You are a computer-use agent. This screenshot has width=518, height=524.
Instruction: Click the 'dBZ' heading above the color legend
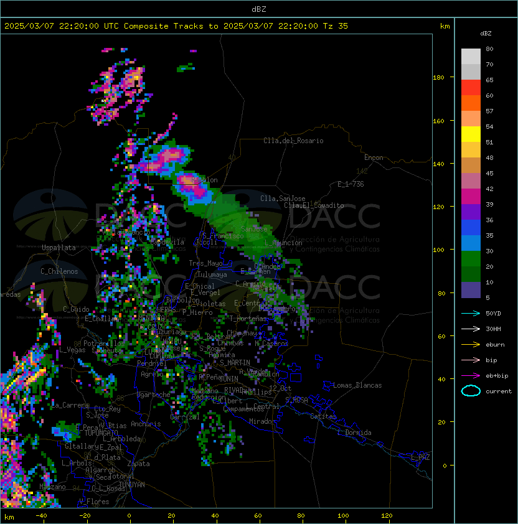pos(486,34)
